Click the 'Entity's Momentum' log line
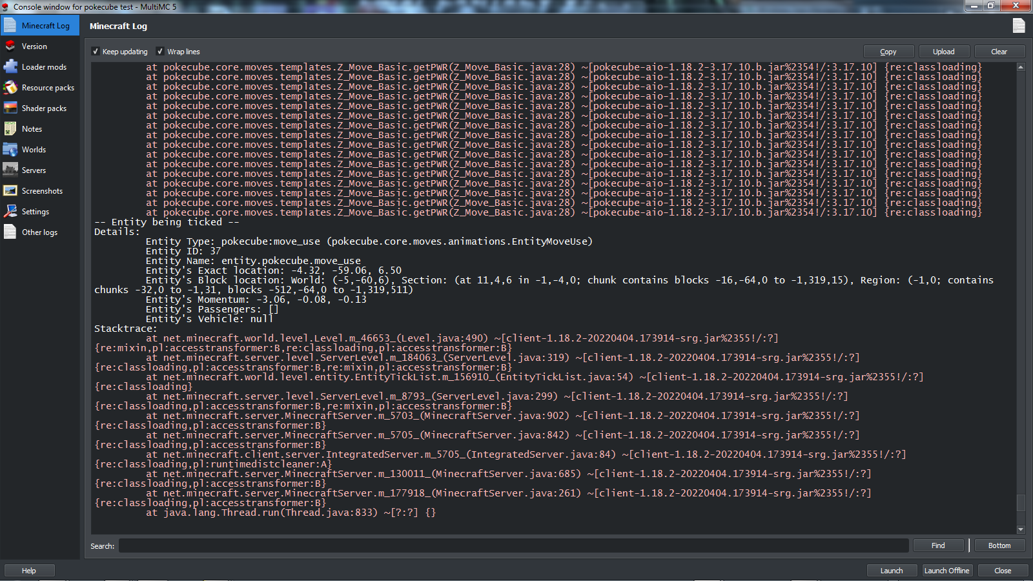Image resolution: width=1033 pixels, height=581 pixels. tap(256, 300)
